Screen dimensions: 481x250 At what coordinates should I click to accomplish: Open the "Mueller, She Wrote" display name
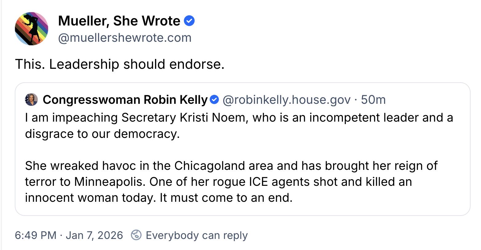119,21
